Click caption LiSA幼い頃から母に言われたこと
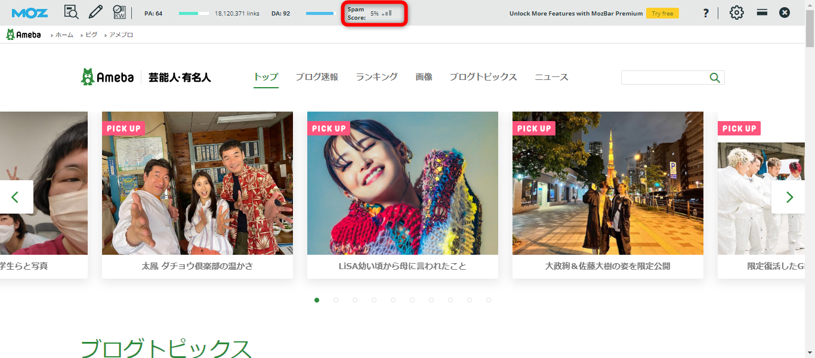 pos(403,266)
